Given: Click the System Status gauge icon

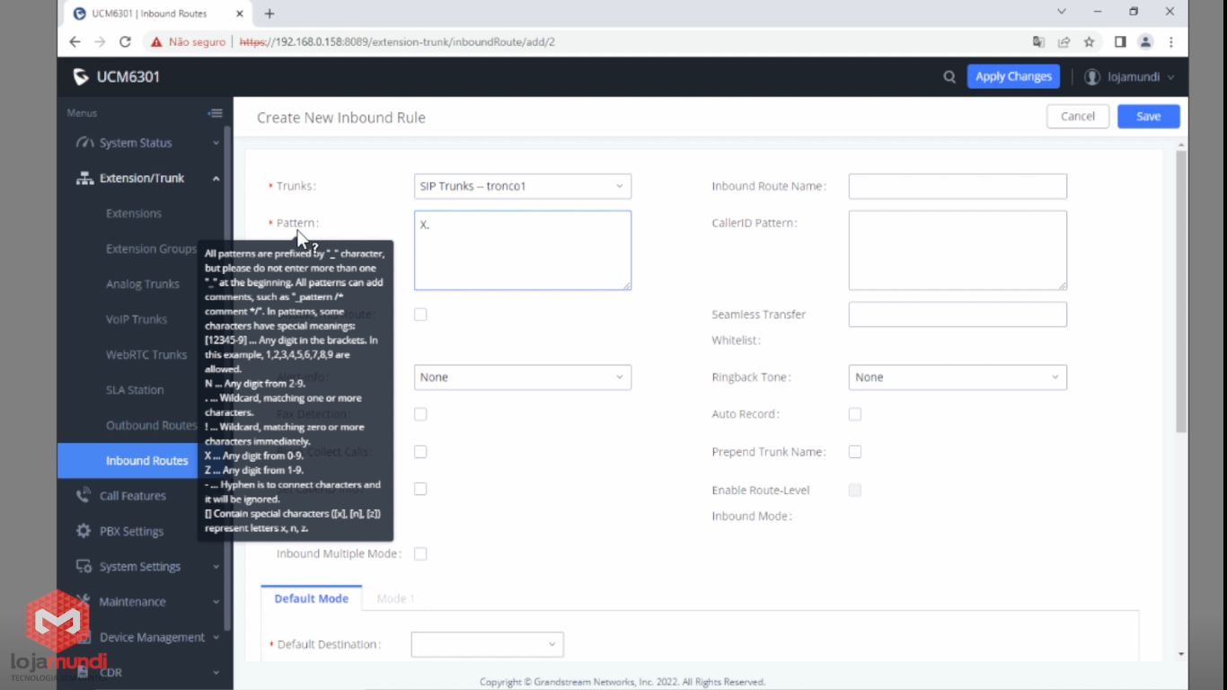Looking at the screenshot, I should (x=84, y=143).
